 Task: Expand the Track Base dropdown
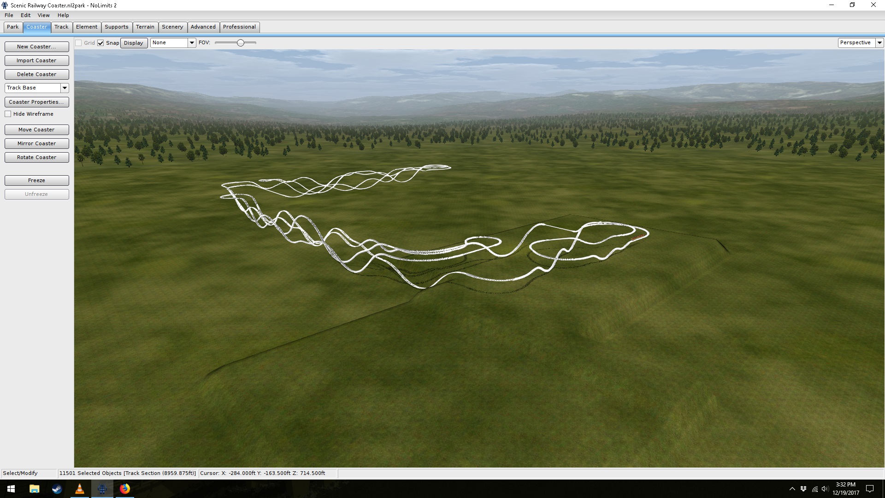pos(65,88)
